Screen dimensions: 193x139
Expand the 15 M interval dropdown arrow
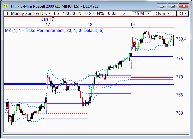(149, 13)
